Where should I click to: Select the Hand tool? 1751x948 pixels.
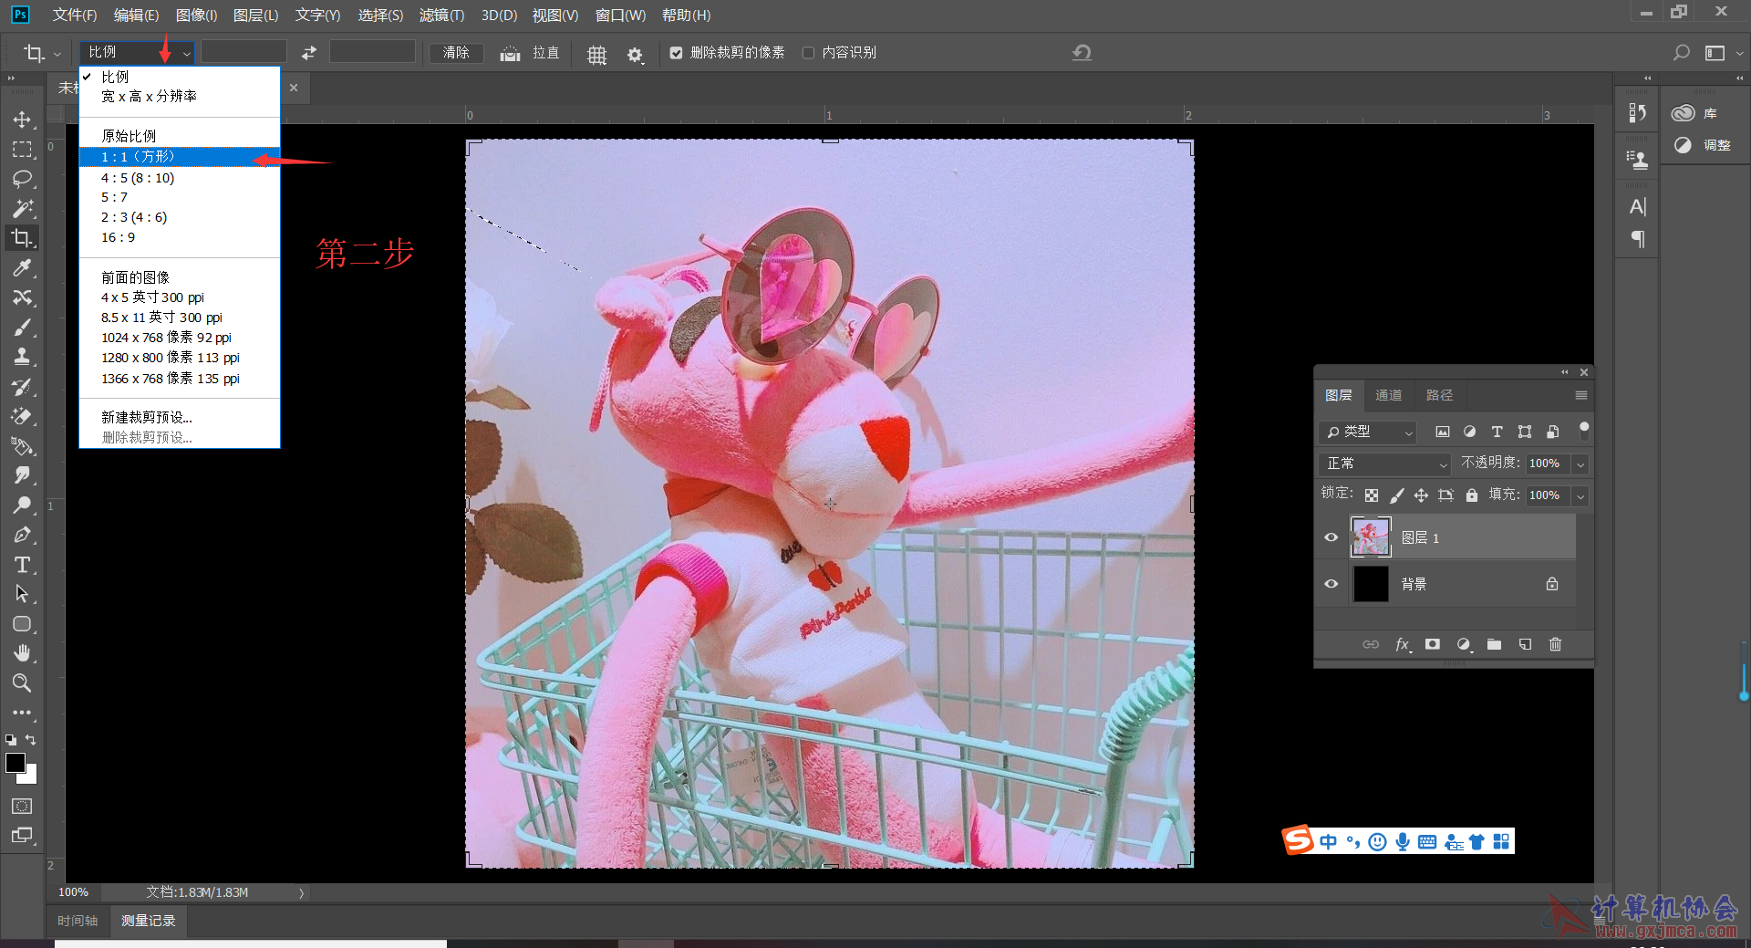click(x=22, y=653)
